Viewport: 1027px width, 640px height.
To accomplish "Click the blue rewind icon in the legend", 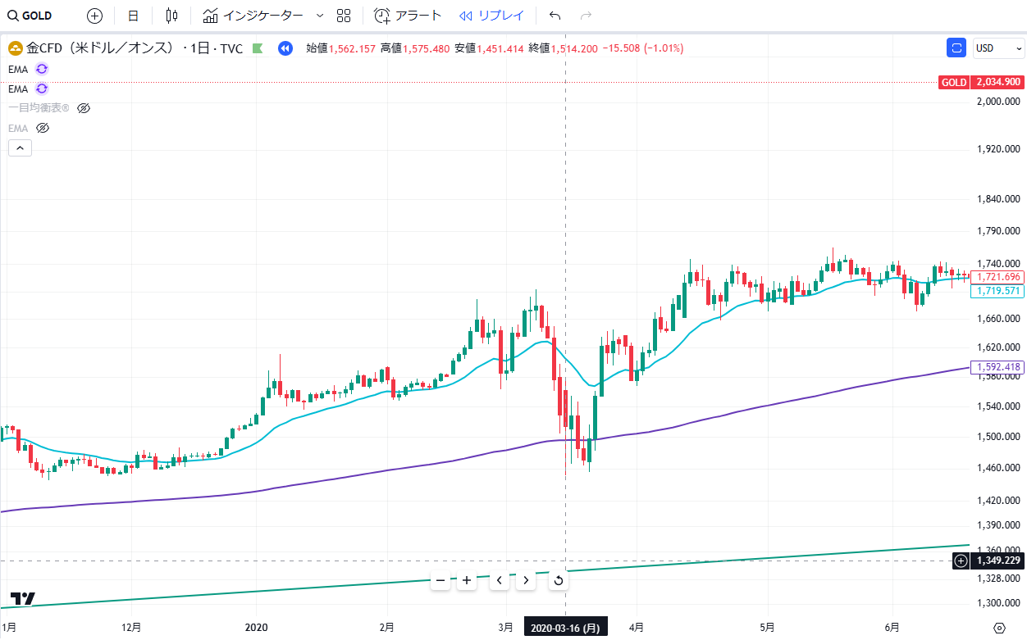I will point(285,48).
